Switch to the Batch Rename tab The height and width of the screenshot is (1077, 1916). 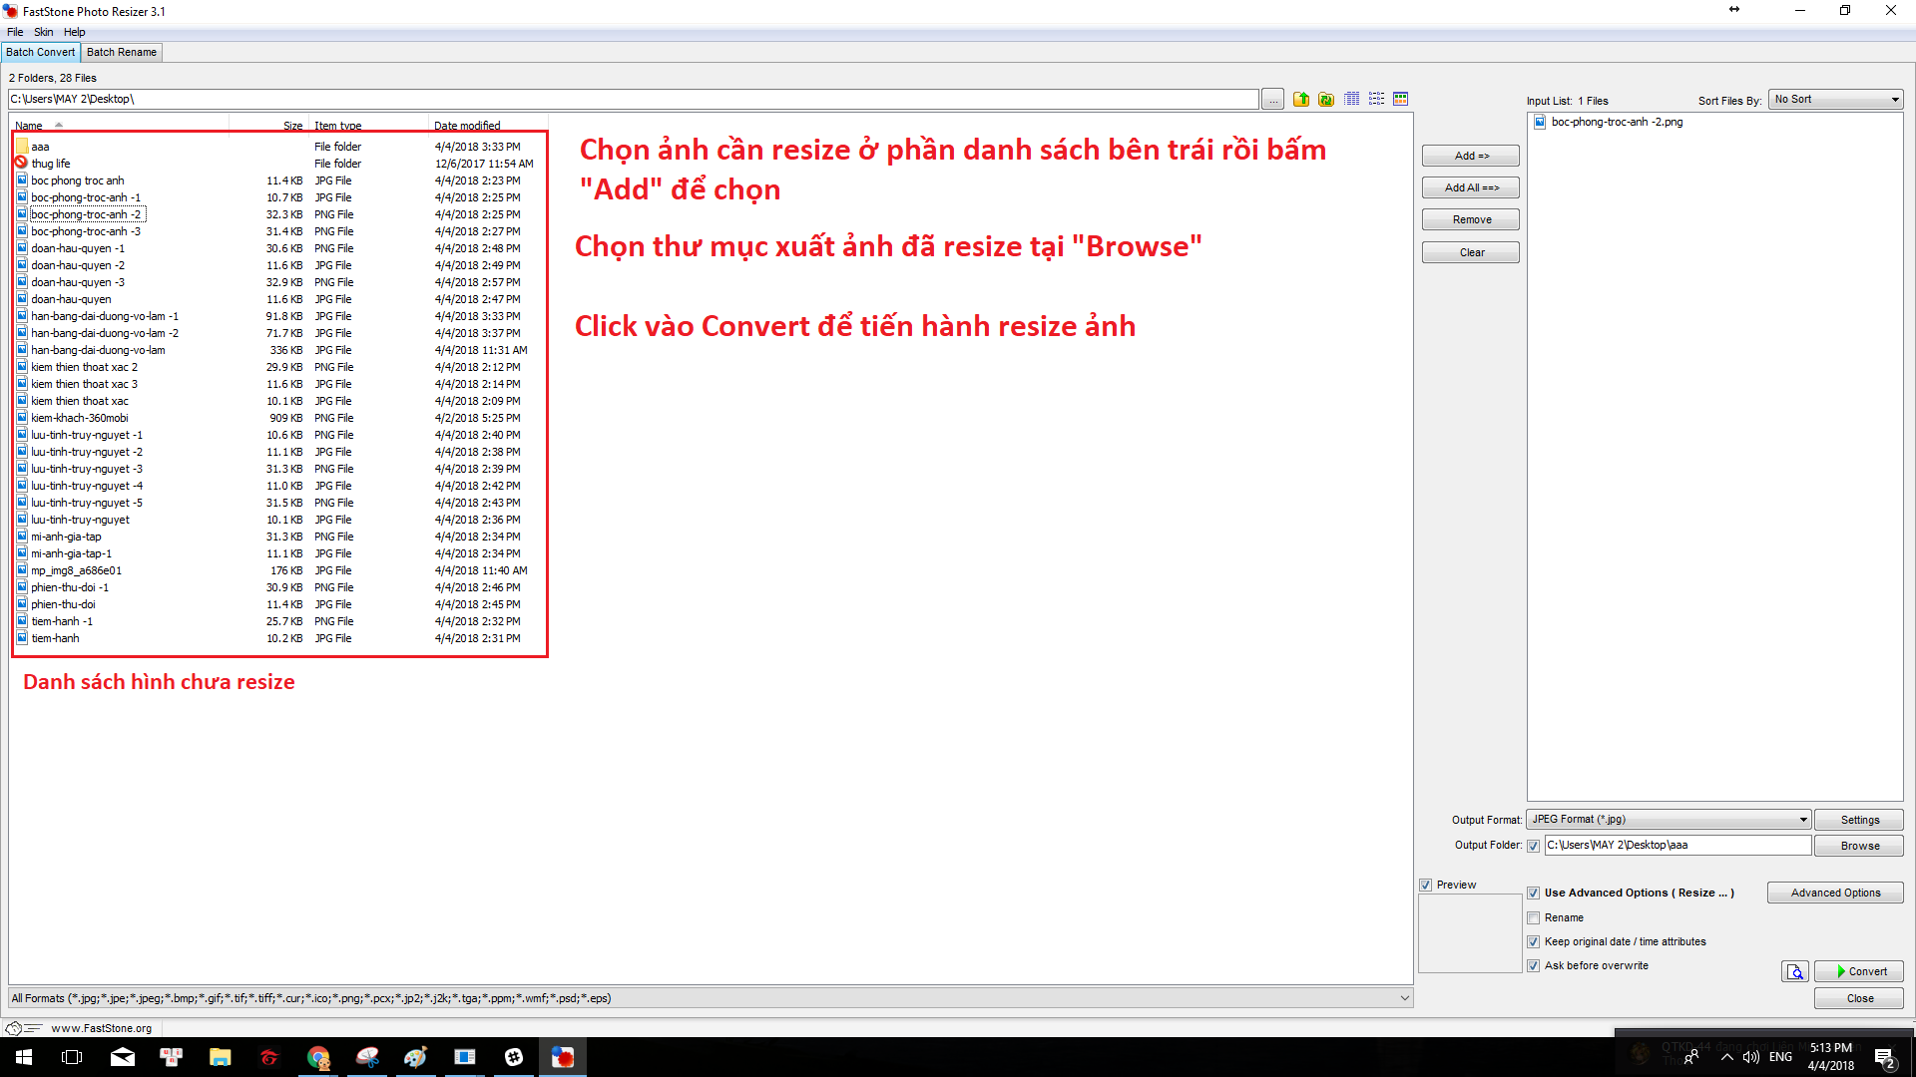coord(122,52)
